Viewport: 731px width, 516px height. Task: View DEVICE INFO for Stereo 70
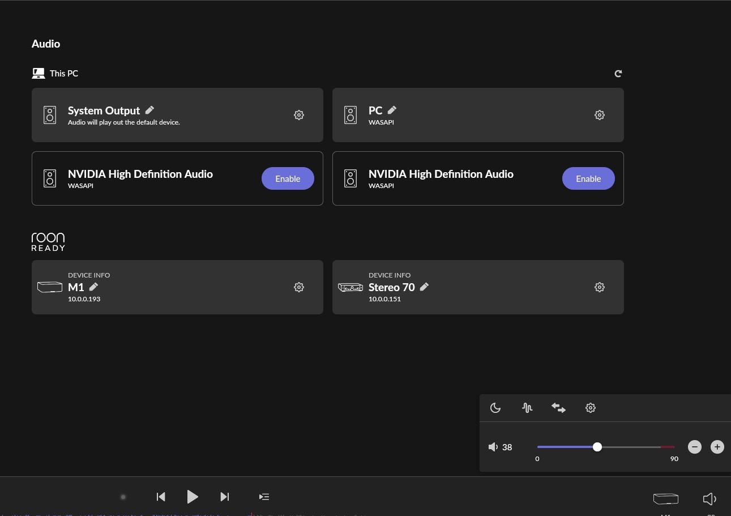pos(390,275)
